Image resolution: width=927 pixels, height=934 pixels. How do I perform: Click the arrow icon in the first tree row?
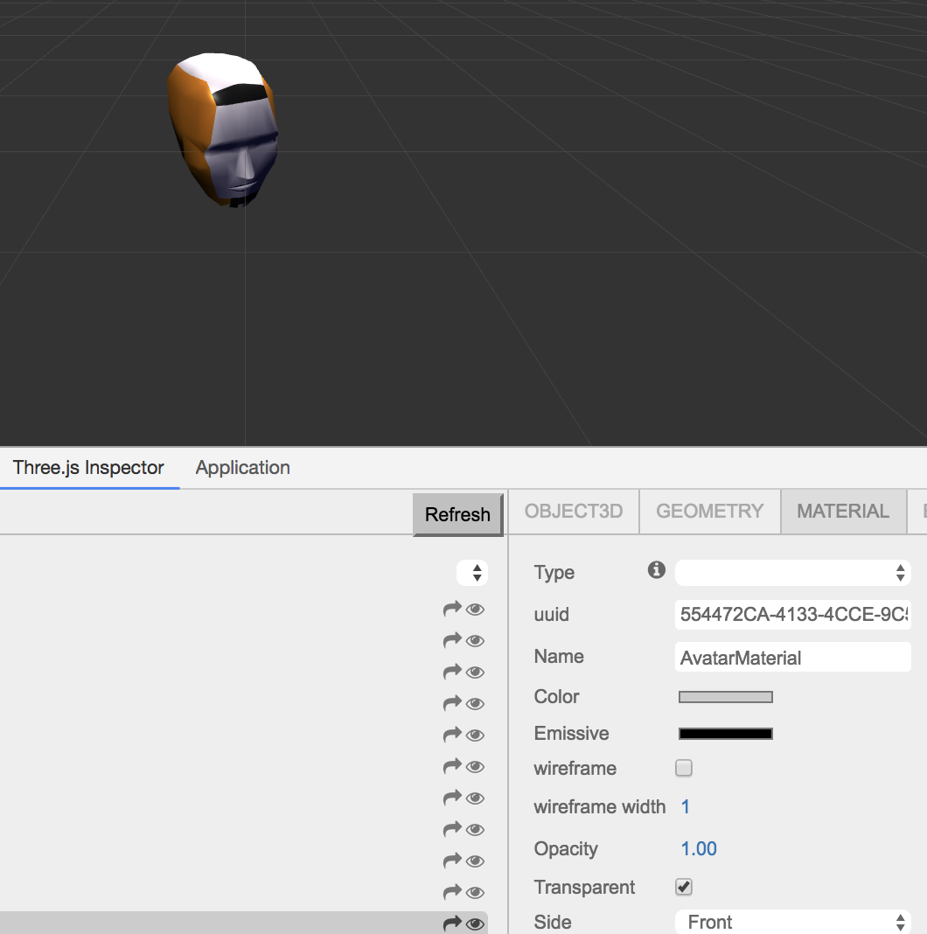(452, 609)
